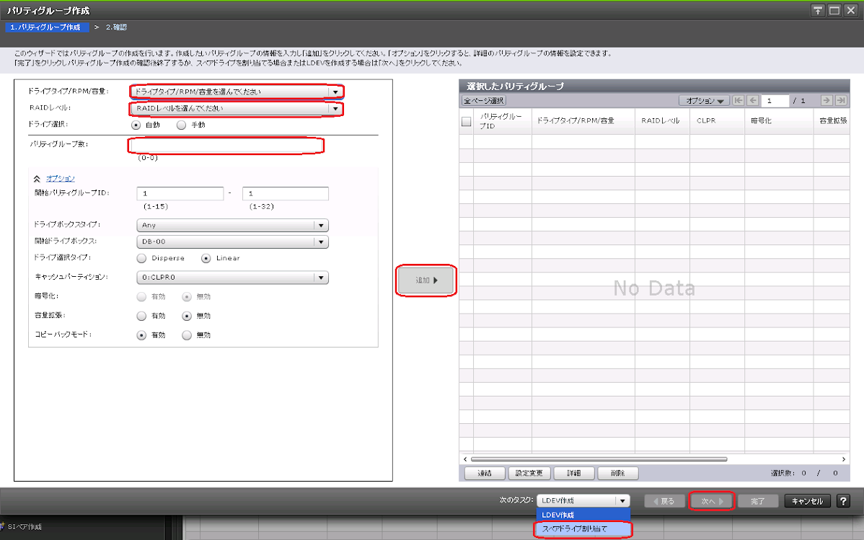The width and height of the screenshot is (864, 540).
Task: Go to previous page of table
Action: pyautogui.click(x=752, y=101)
